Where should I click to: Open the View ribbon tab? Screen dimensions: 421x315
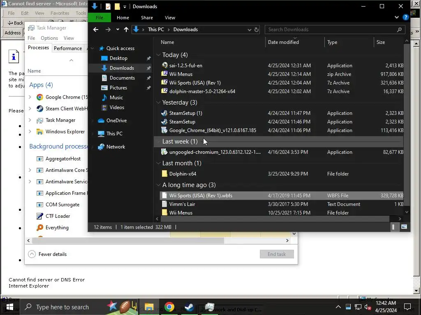click(x=170, y=18)
